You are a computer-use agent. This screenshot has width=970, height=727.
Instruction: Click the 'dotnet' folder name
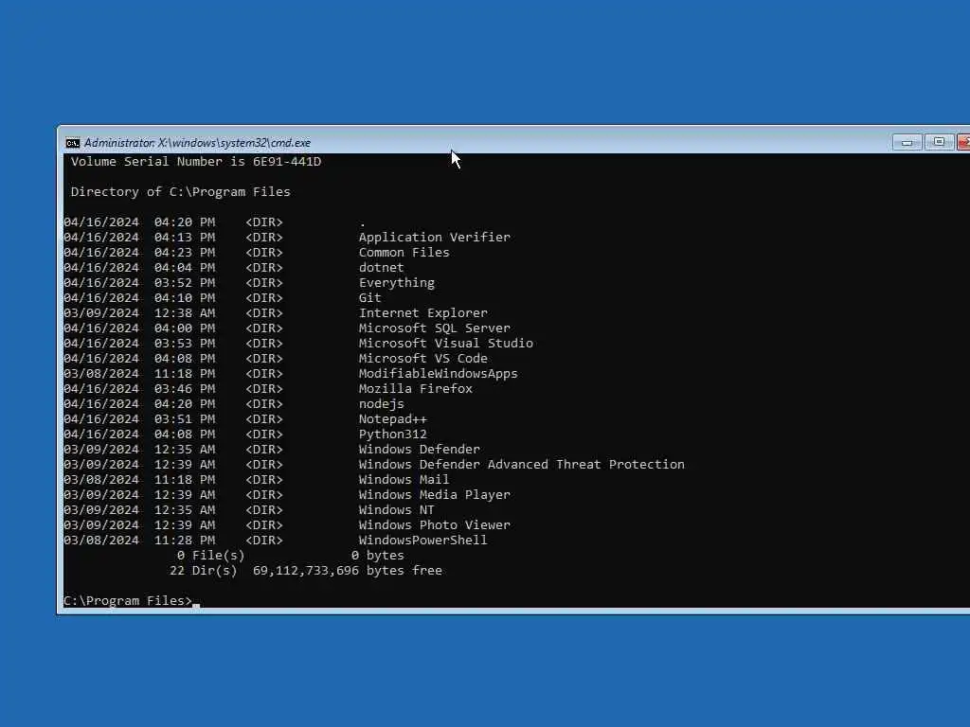click(x=381, y=268)
